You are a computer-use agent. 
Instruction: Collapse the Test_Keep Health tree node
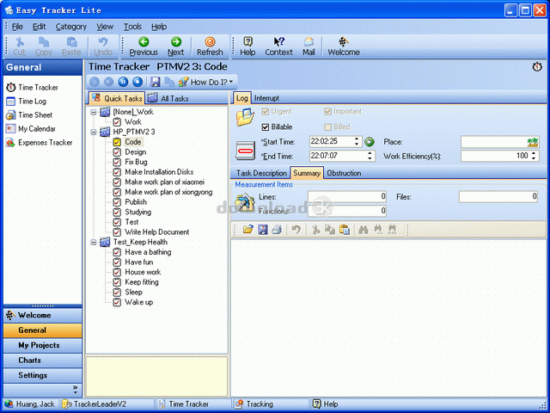pos(93,243)
